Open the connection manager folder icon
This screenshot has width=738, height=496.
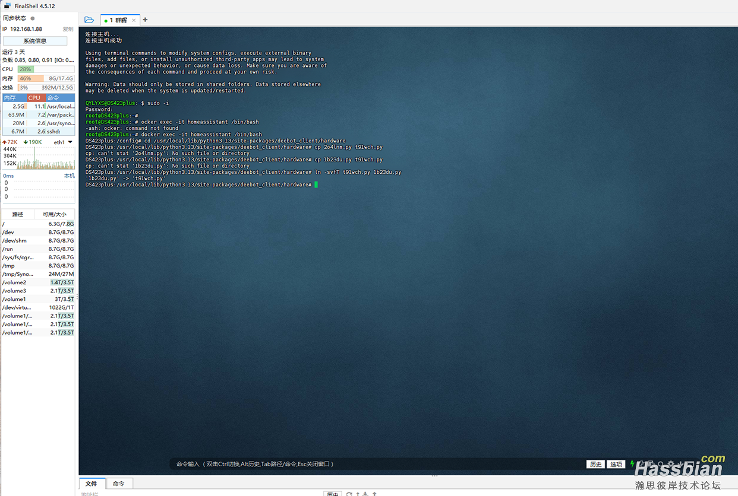(x=89, y=20)
